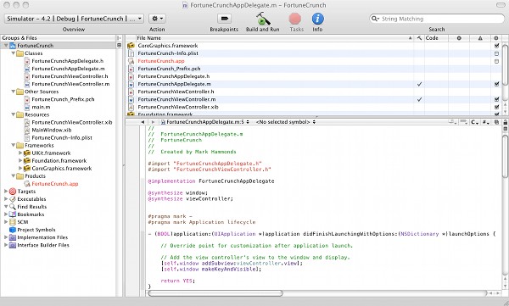Toggle the editor lock icon
The height and width of the screenshot is (306, 509).
505,122
